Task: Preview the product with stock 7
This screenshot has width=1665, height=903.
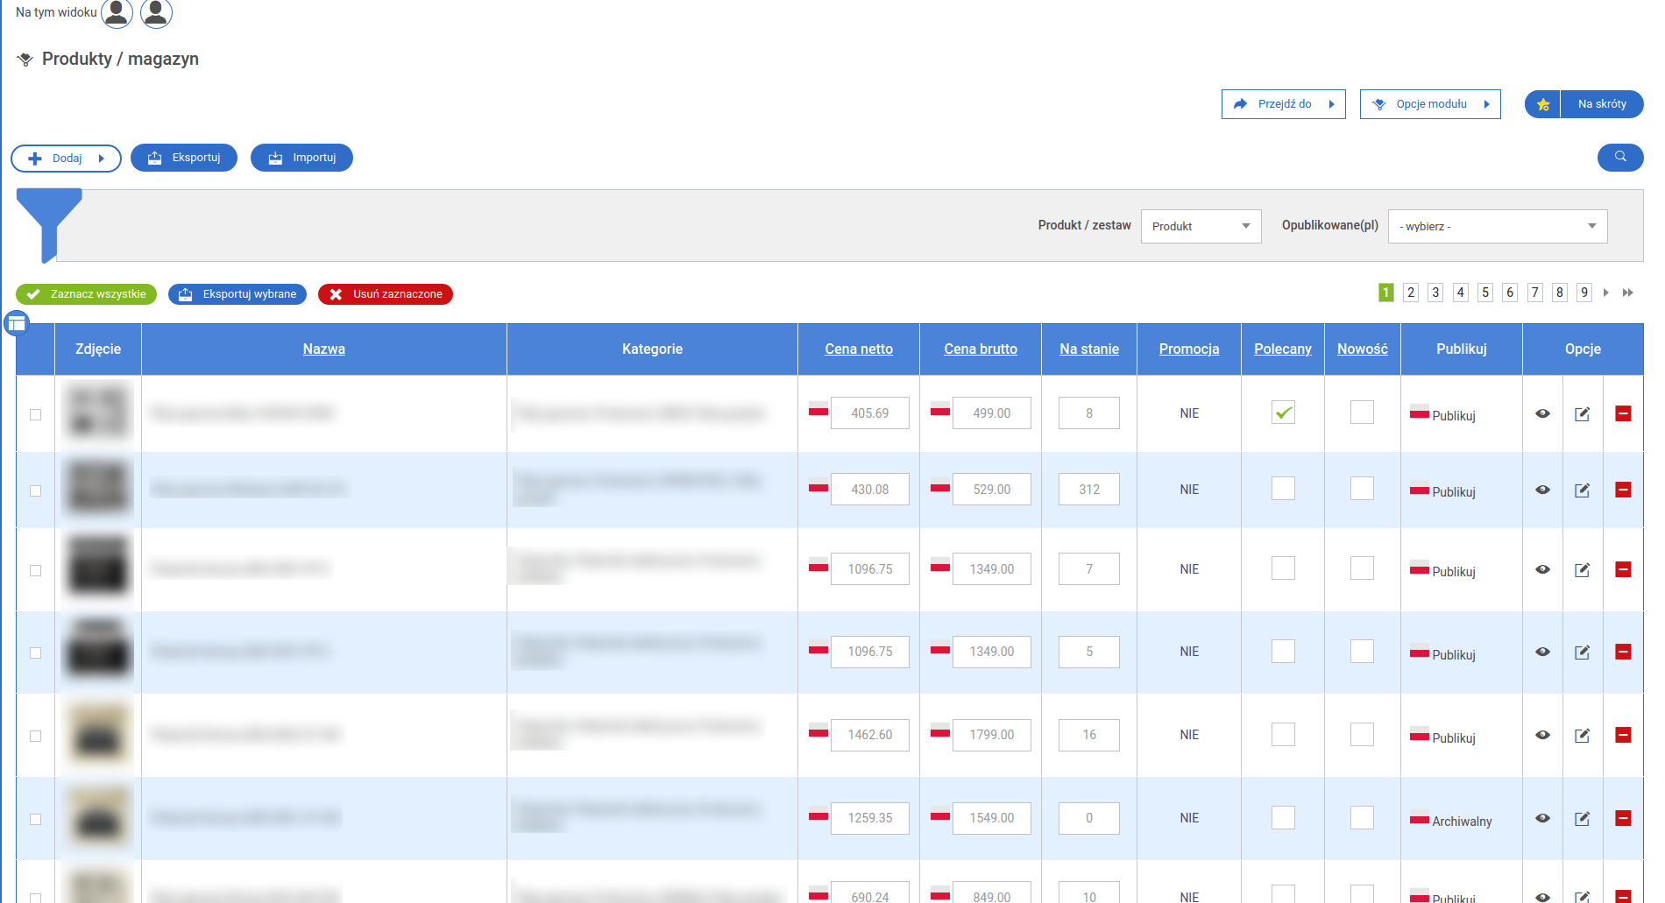Action: [x=1542, y=570]
